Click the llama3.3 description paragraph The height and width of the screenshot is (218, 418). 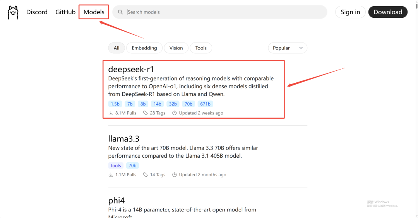[183, 152]
